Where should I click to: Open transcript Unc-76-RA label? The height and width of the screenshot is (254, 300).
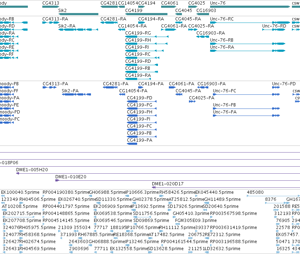pyautogui.click(x=222, y=47)
